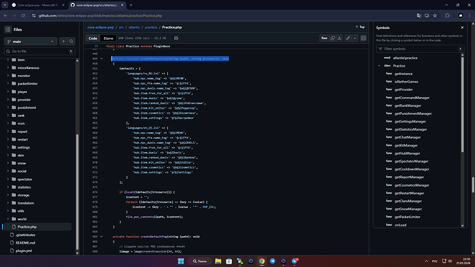Open the main branch dropdown
Screen dimensions: 475x267
[x=30, y=41]
